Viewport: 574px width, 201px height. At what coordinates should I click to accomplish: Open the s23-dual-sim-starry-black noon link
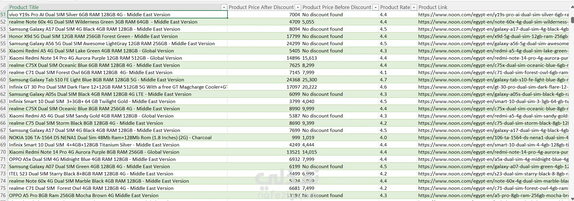click(493, 174)
